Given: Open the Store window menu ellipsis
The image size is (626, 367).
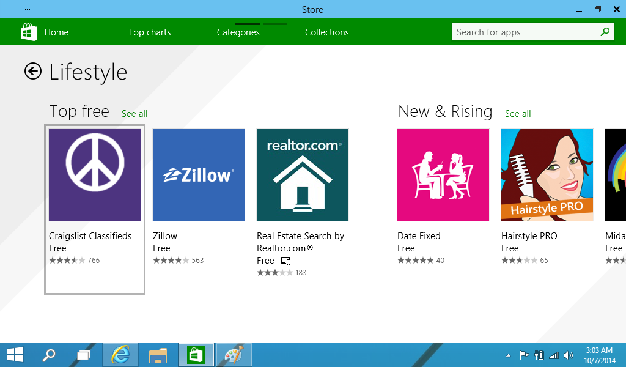Looking at the screenshot, I should point(27,9).
